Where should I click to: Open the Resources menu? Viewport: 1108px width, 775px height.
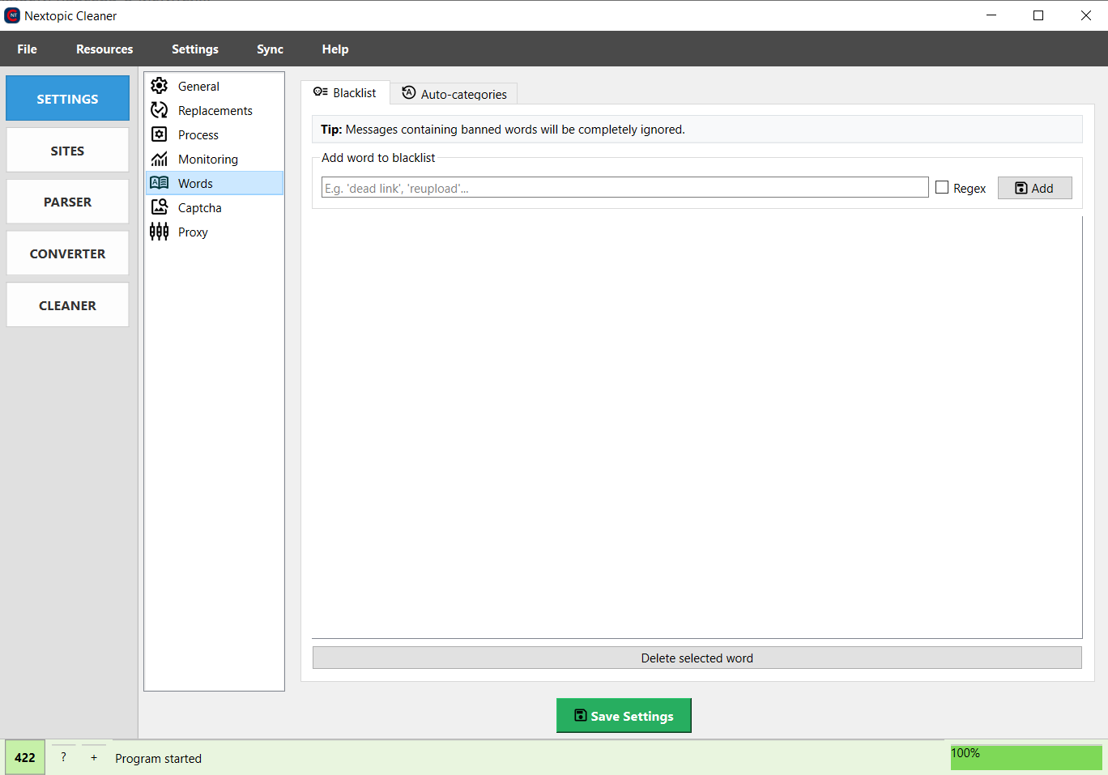pos(104,49)
